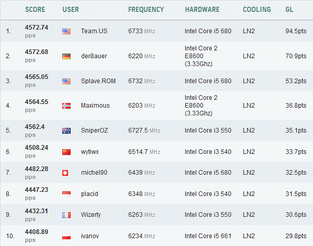Click the German flag beside der8auer
Screen dimensions: 313x246
coord(66,56)
